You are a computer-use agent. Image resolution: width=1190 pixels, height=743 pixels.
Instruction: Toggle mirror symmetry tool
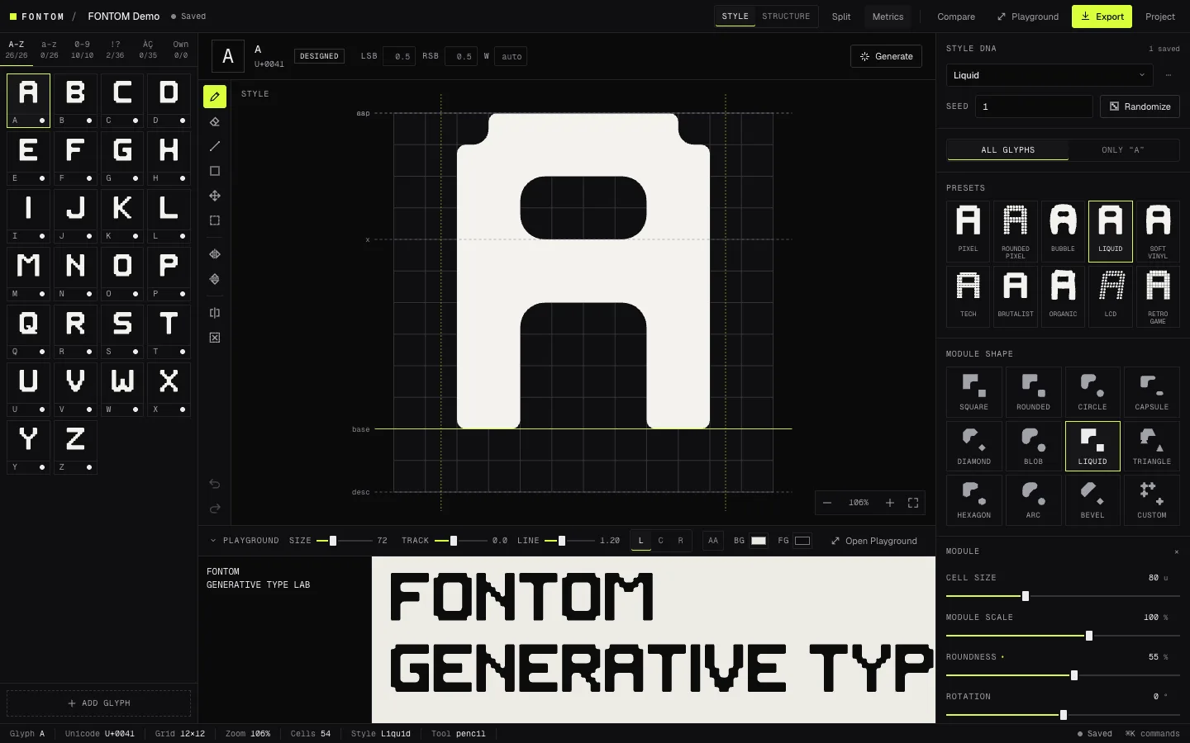pyautogui.click(x=215, y=313)
